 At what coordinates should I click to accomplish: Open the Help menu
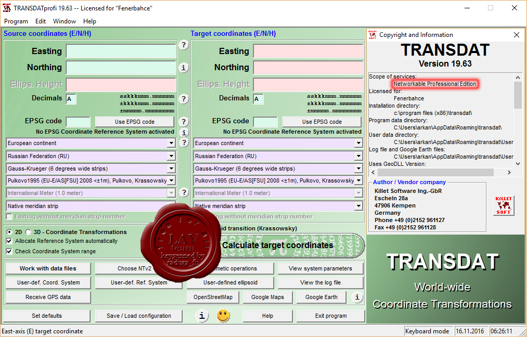coord(89,21)
